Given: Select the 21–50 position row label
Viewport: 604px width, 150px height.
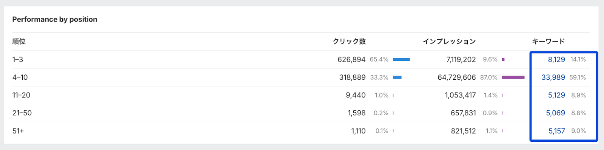Looking at the screenshot, I should (x=22, y=113).
